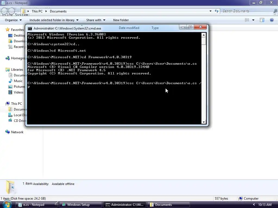The image size is (278, 208).
Task: Click the Libraries Documents entry icon
Action: tap(11, 75)
